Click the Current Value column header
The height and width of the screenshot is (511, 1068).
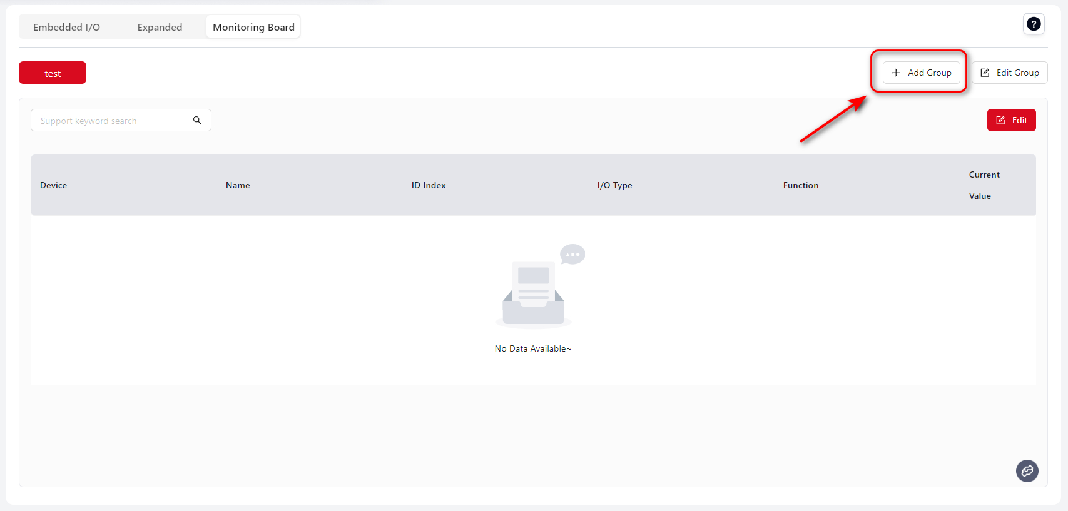coord(984,185)
